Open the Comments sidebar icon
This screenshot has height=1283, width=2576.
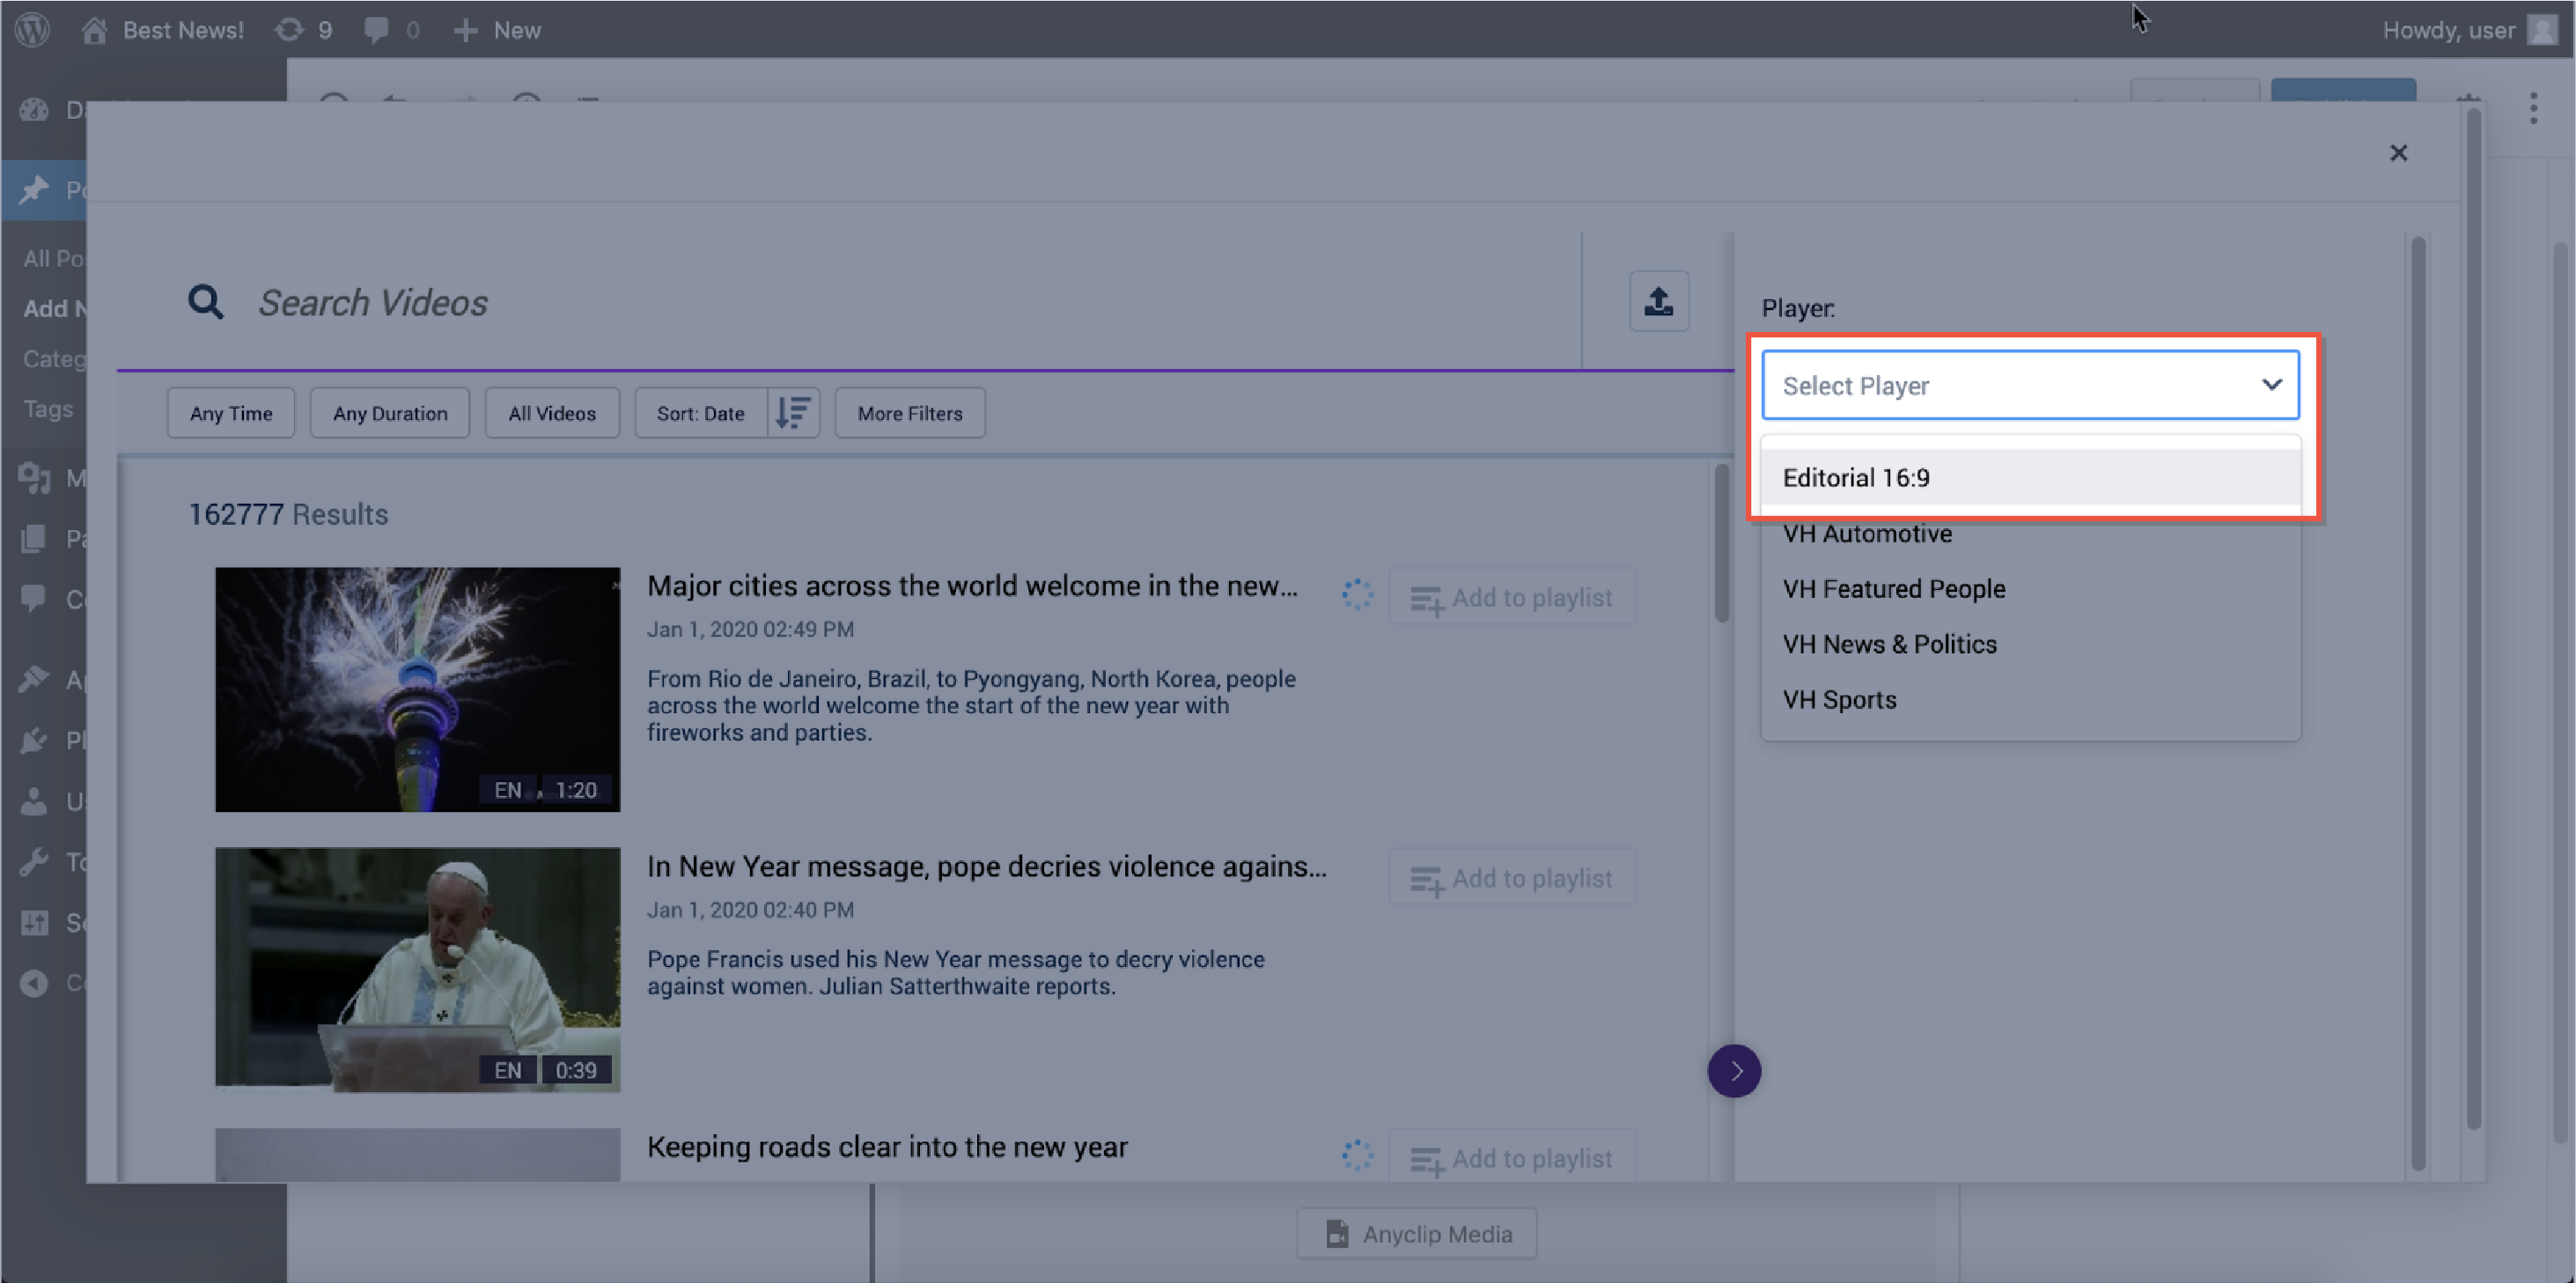click(33, 599)
